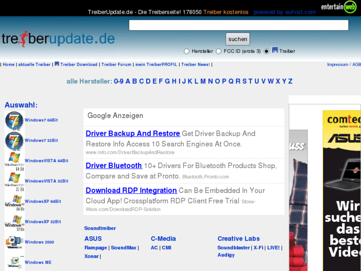Click the WindowsXP 32Bit logo icon
Screen dimensions: 361x271
[14, 222]
